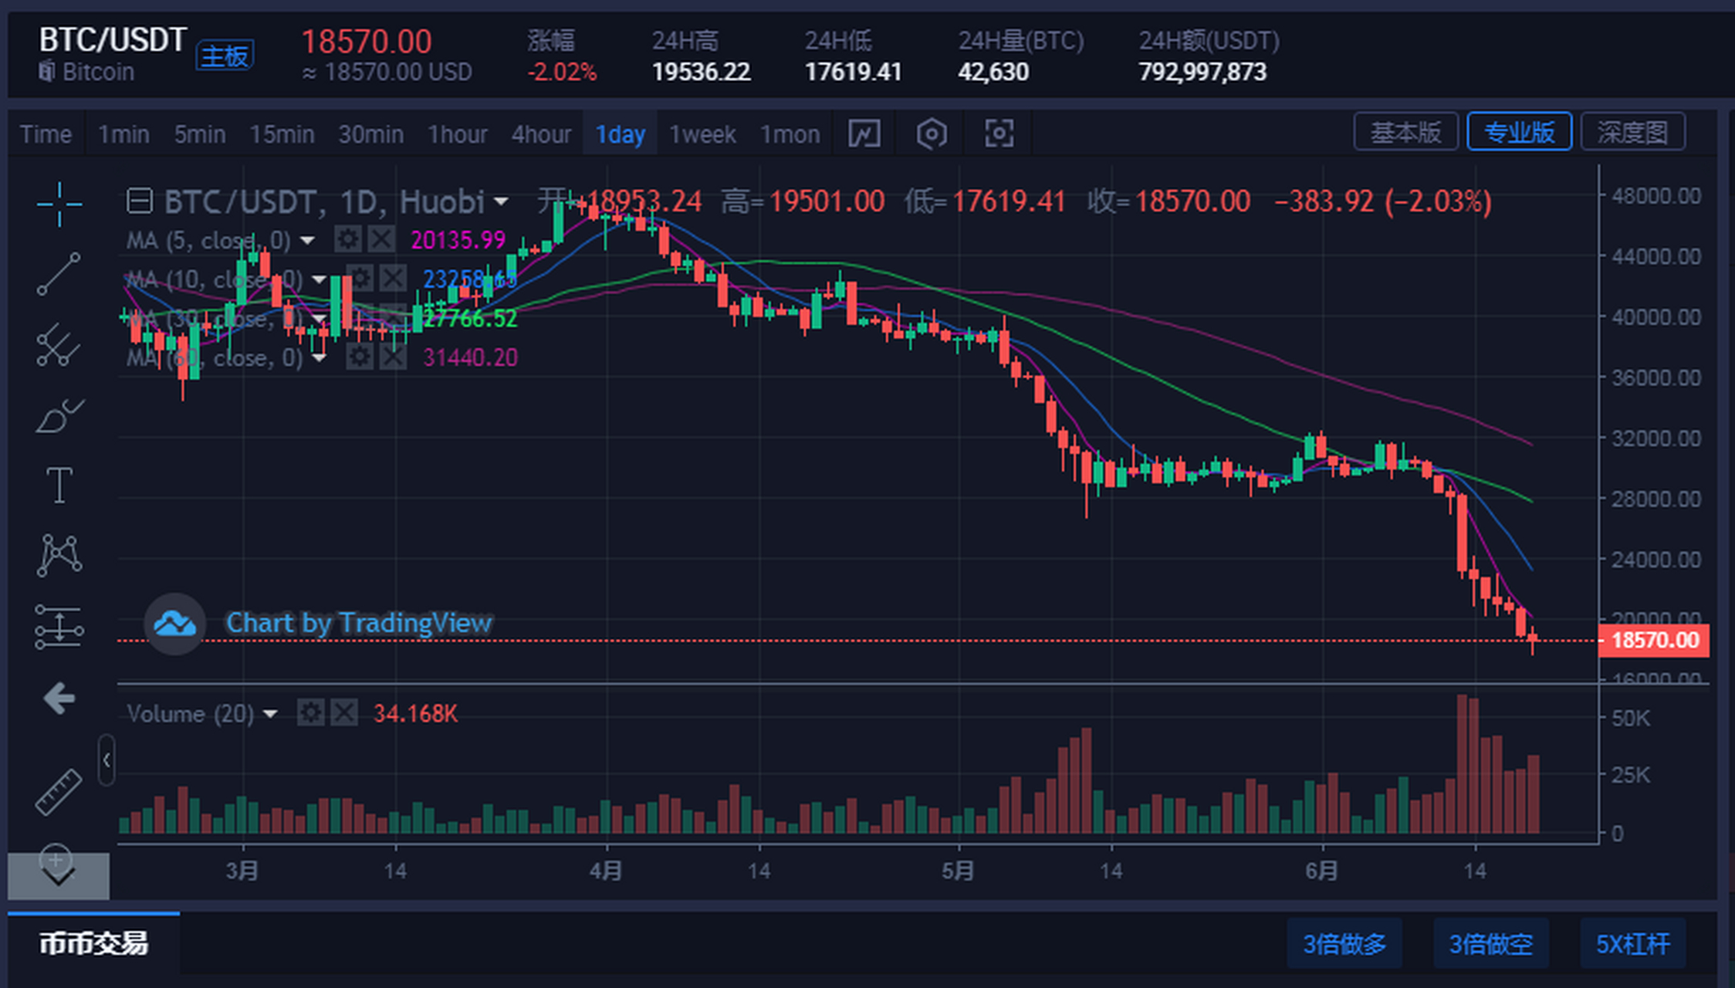
Task: Remove the MA 5 indicator
Action: coord(381,240)
